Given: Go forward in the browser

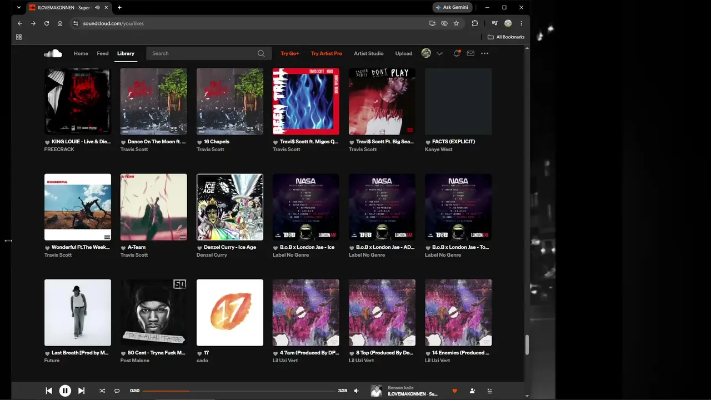Looking at the screenshot, I should pos(33,23).
